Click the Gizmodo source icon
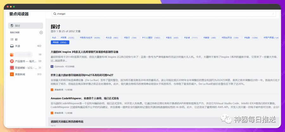The width and height of the screenshot is (285, 132). click(x=52, y=66)
